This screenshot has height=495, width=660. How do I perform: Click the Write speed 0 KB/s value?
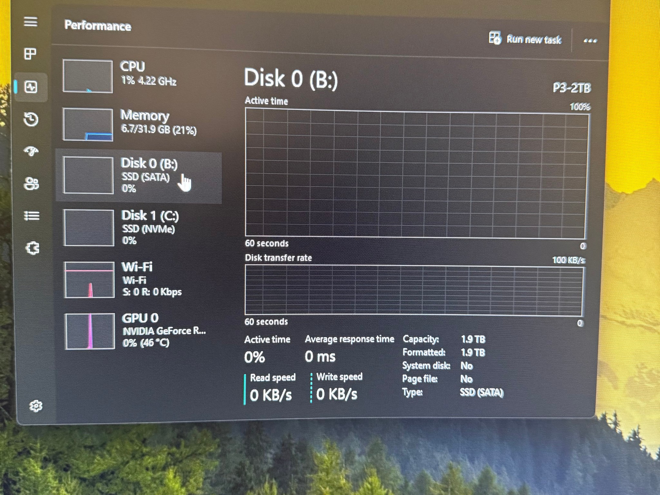pyautogui.click(x=337, y=394)
